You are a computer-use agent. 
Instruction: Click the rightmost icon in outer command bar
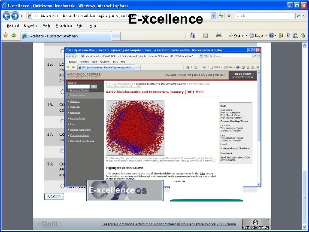[303, 36]
